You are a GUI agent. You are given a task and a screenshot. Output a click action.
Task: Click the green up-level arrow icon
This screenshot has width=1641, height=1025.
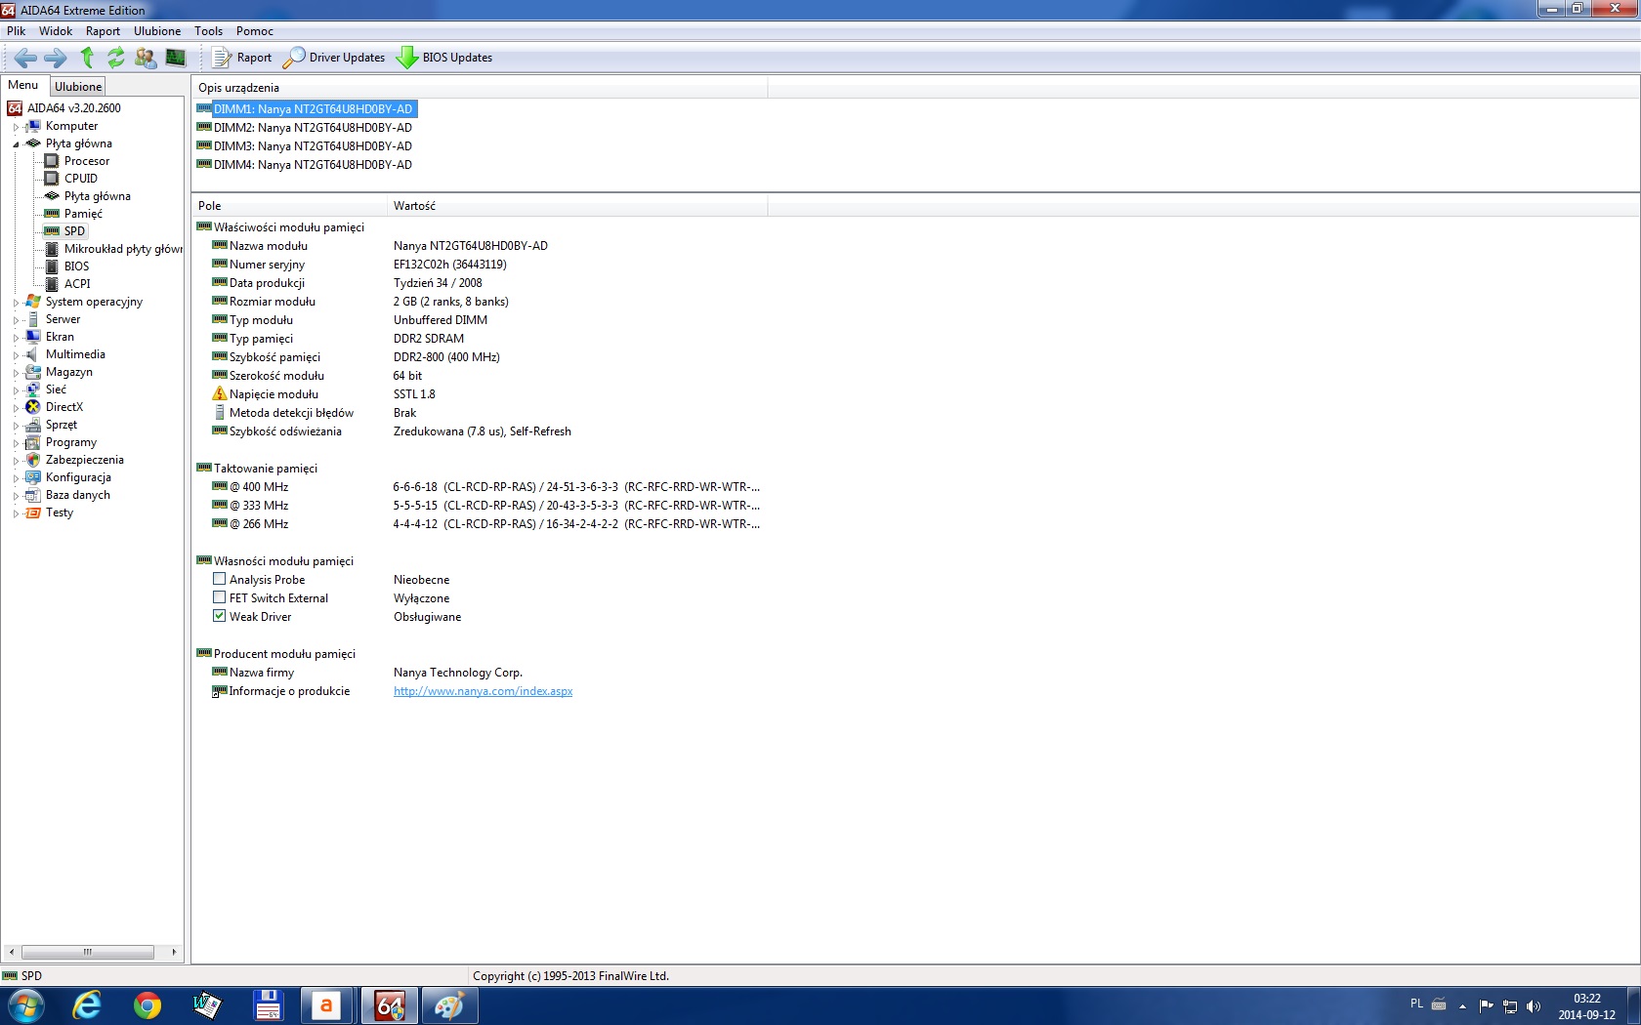87,58
